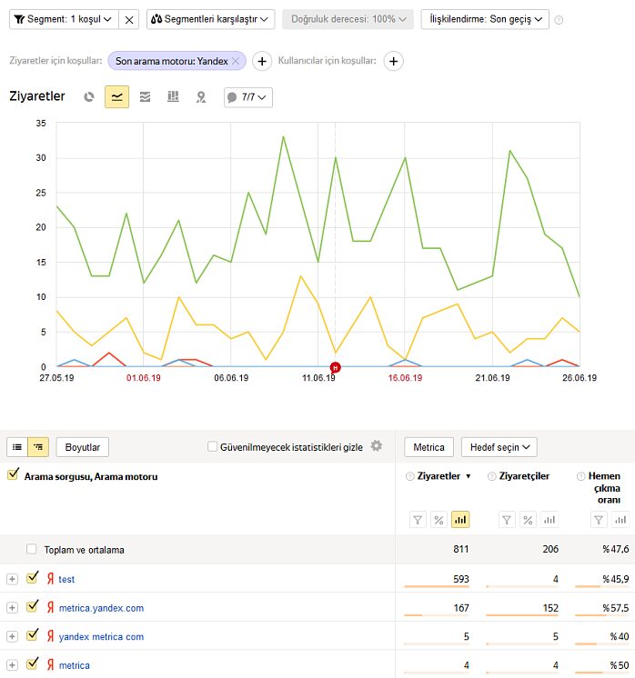Click Ziyaretçiler column help icon
The height and width of the screenshot is (678, 635).
pos(492,476)
